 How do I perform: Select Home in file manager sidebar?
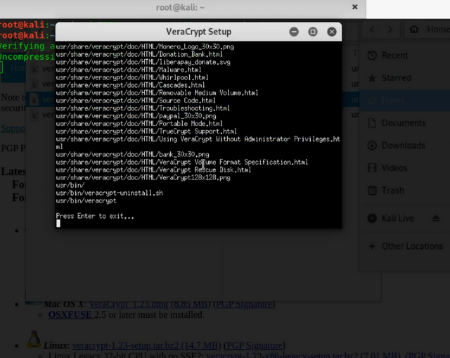coord(405,100)
